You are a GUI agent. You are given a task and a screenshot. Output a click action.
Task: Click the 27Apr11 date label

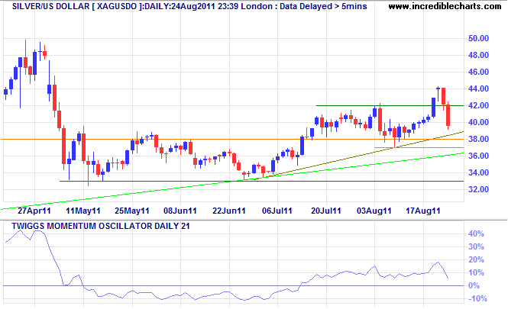[x=34, y=211]
